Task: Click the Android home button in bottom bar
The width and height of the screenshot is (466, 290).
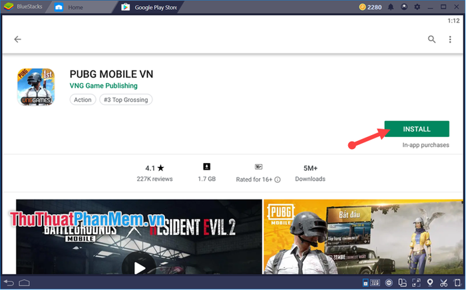Action: pos(25,283)
